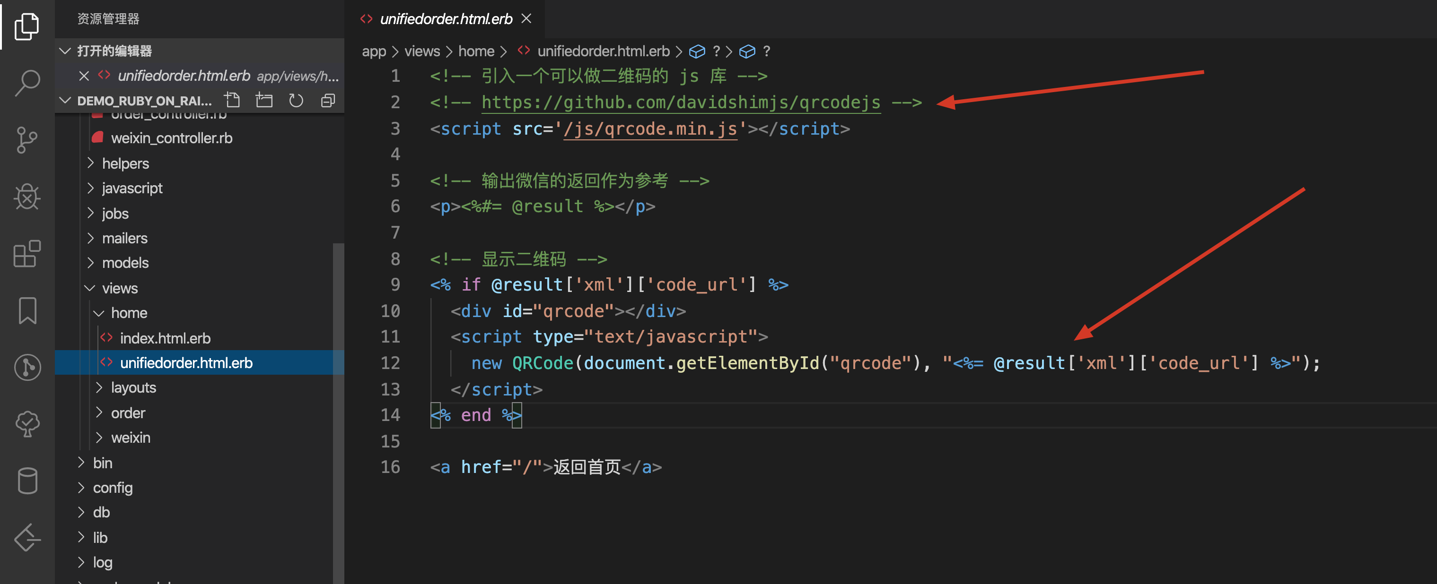
Task: Open the Source Control view
Action: tap(27, 139)
